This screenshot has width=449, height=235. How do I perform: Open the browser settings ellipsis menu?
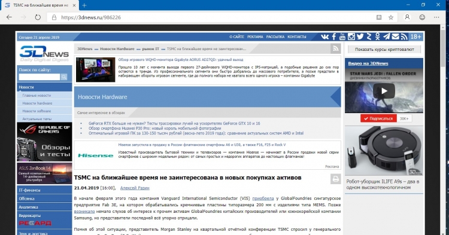coord(436,17)
